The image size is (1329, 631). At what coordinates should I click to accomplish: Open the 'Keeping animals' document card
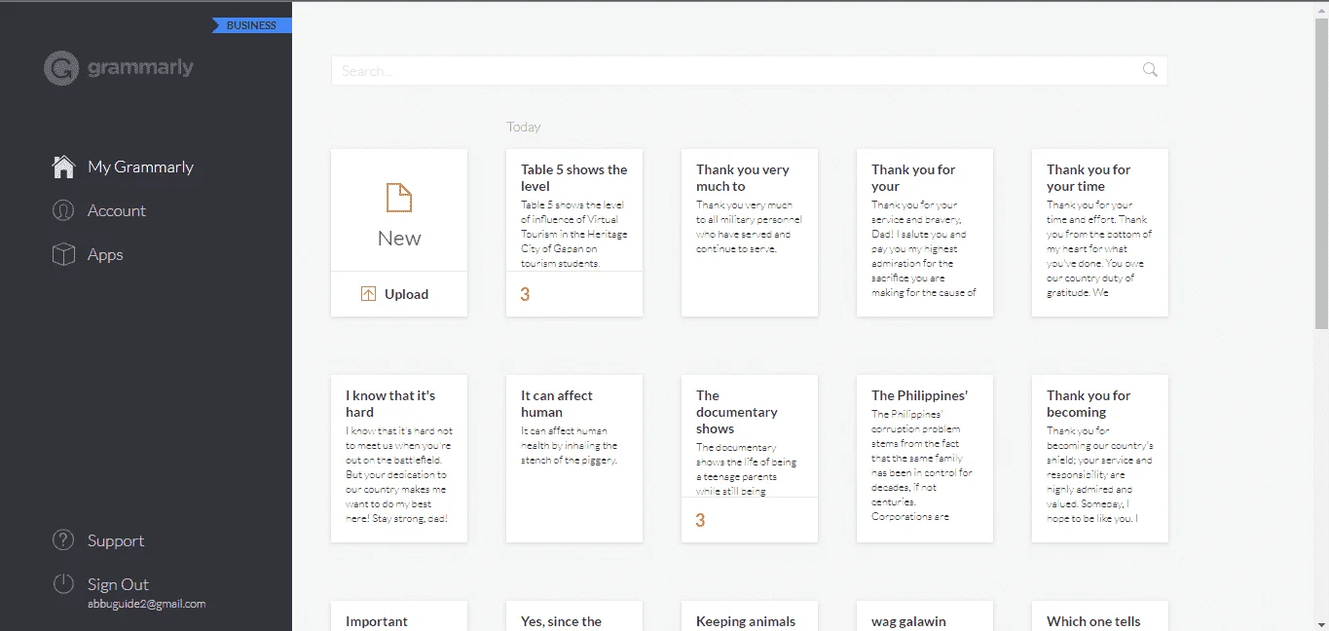[x=750, y=616]
